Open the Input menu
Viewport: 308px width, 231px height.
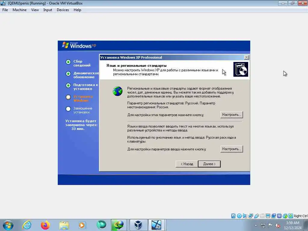48,10
